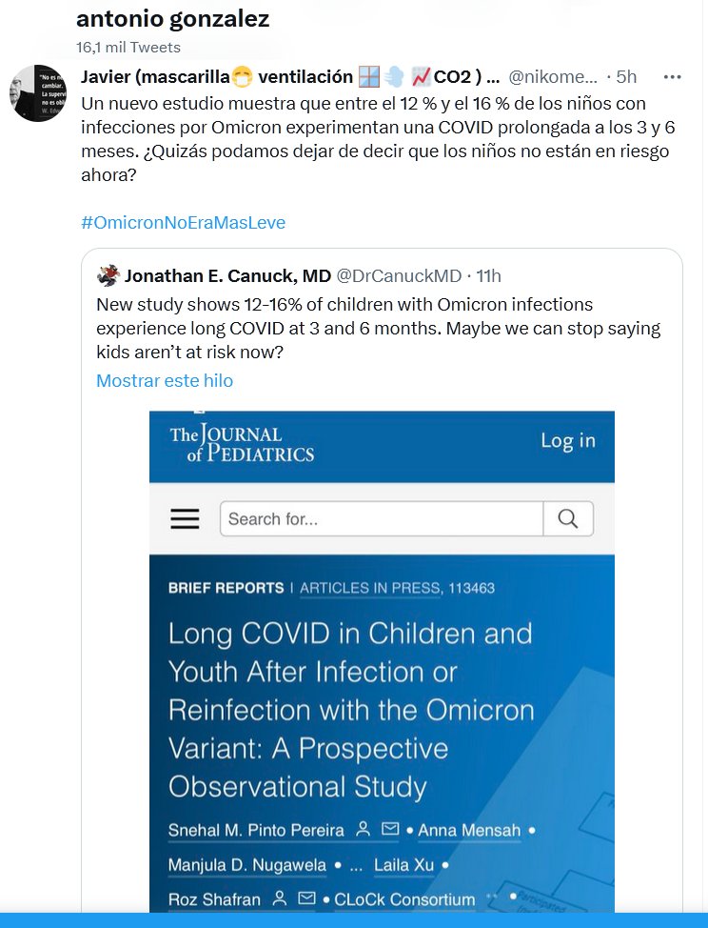Click the @DrCanuckMD handle
The height and width of the screenshot is (928, 708).
point(399,276)
